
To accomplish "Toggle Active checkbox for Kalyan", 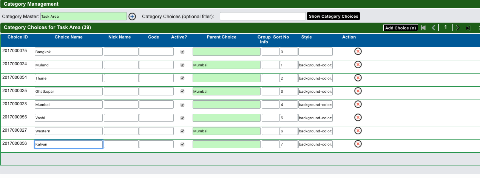I will [182, 144].
